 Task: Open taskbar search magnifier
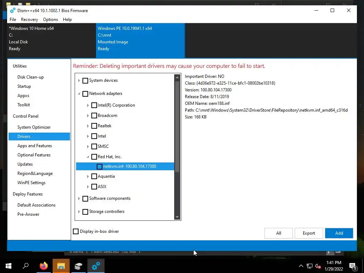coord(26,266)
